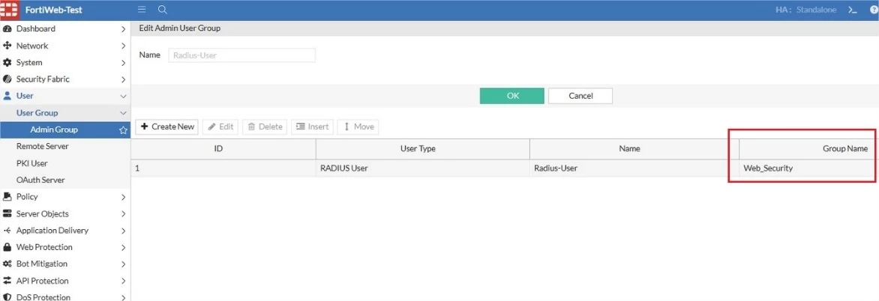
Task: Click the Web Protection lock icon
Action: [7, 247]
